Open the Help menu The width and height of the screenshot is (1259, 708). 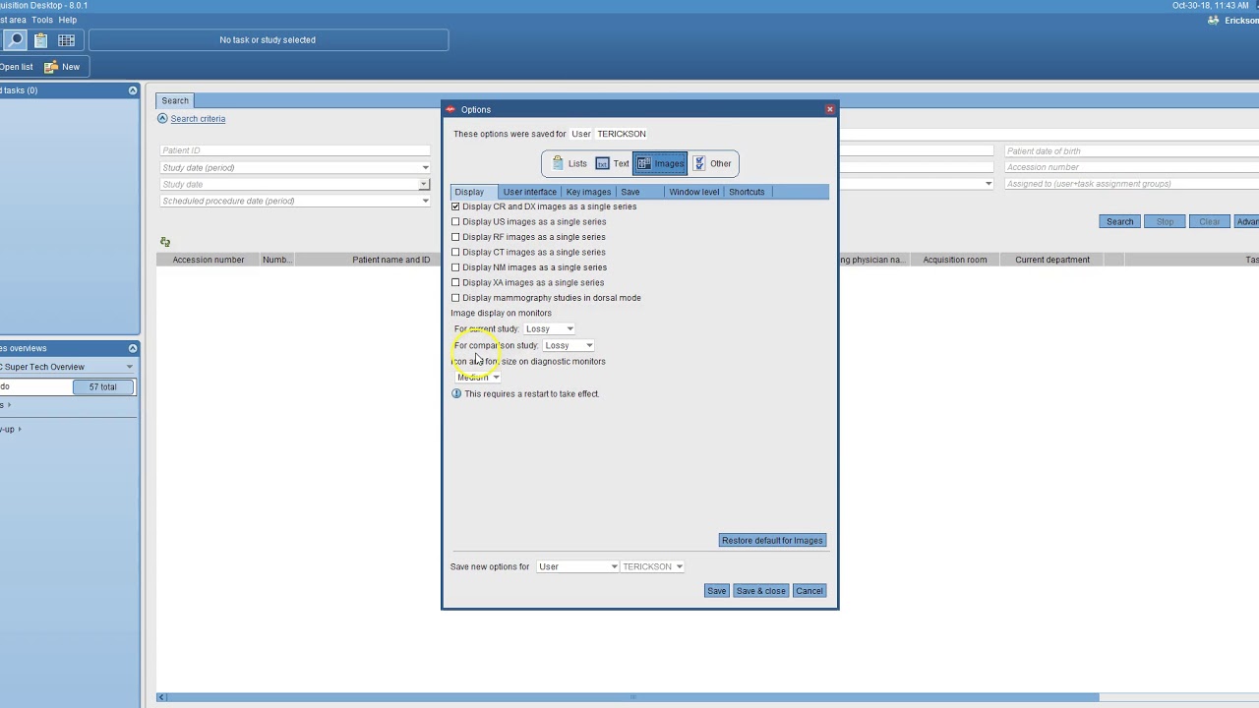click(67, 20)
